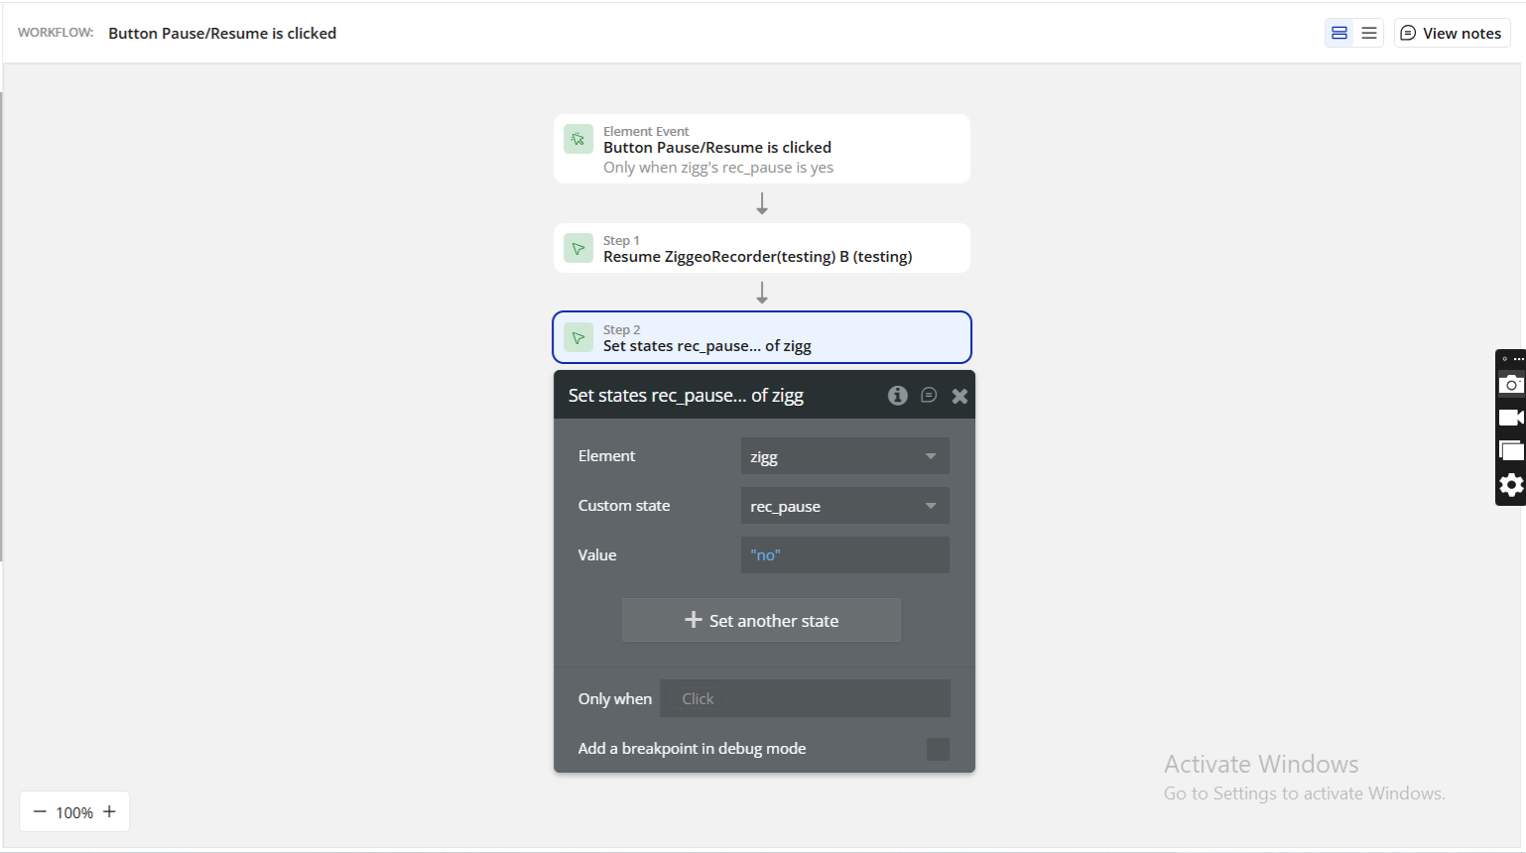Close the Set states property panel
The height and width of the screenshot is (853, 1526).
pyautogui.click(x=959, y=396)
